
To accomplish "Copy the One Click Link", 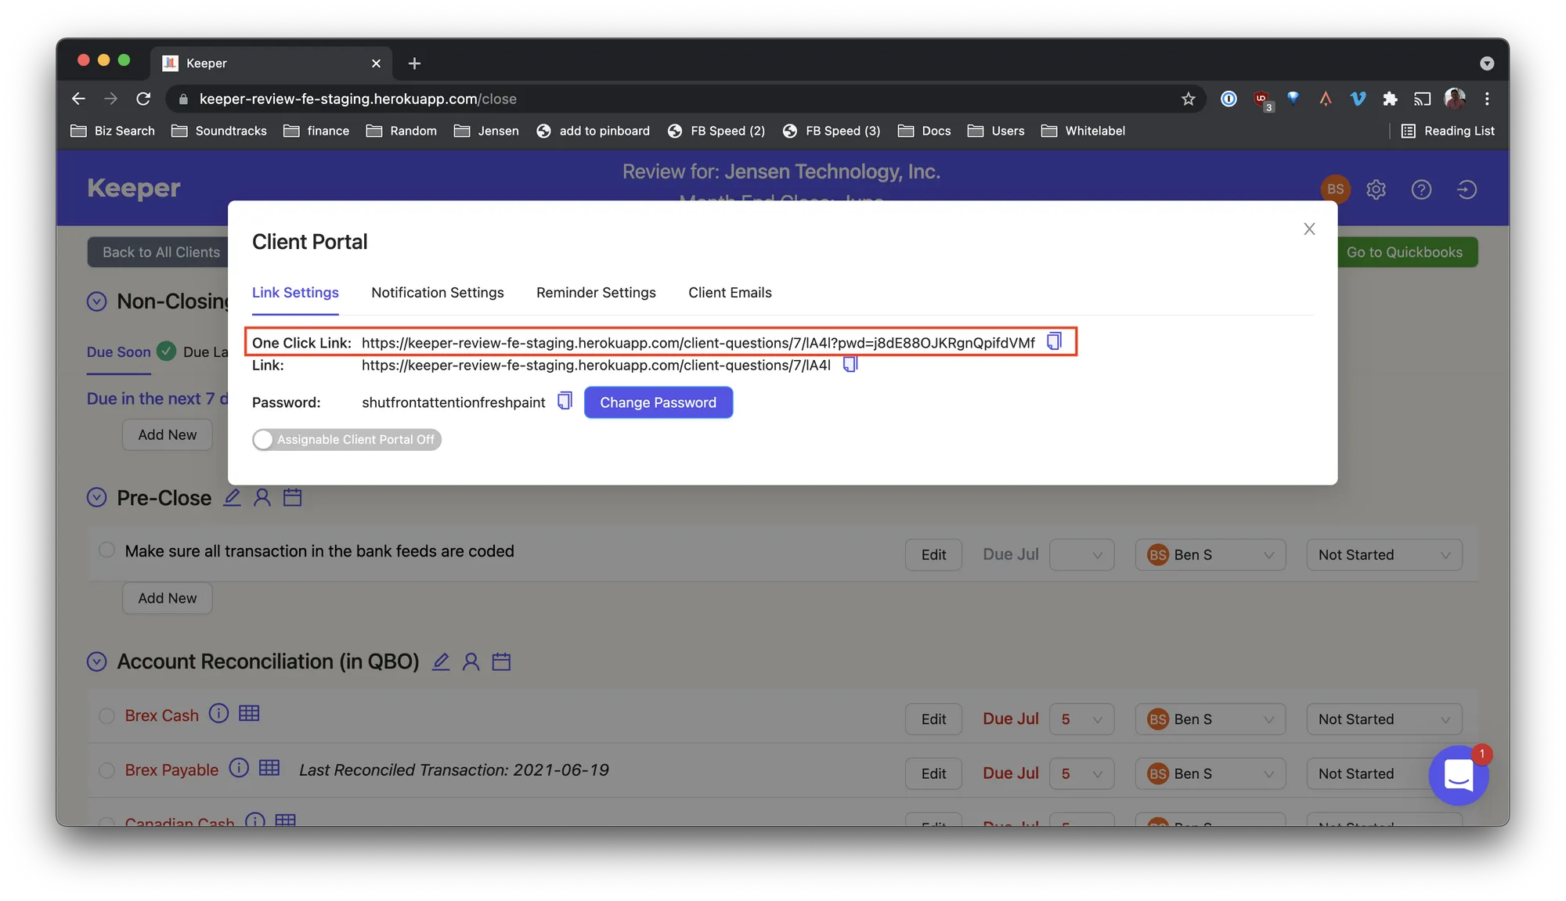I will coord(1055,341).
